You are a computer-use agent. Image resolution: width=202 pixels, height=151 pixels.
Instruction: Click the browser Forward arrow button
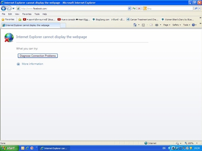coord(9,8)
